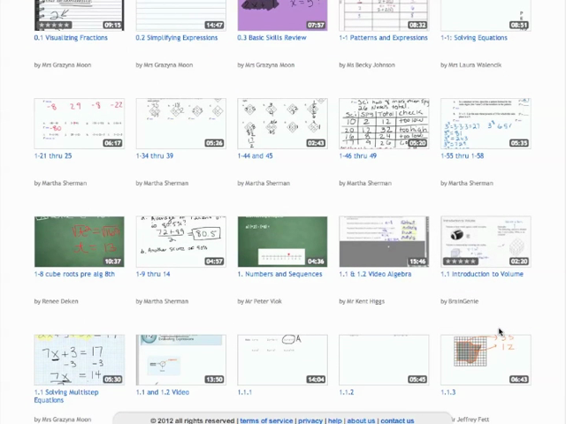Click the 02:20 Introduction to Volume thumbnail
This screenshot has width=566, height=424.
486,242
